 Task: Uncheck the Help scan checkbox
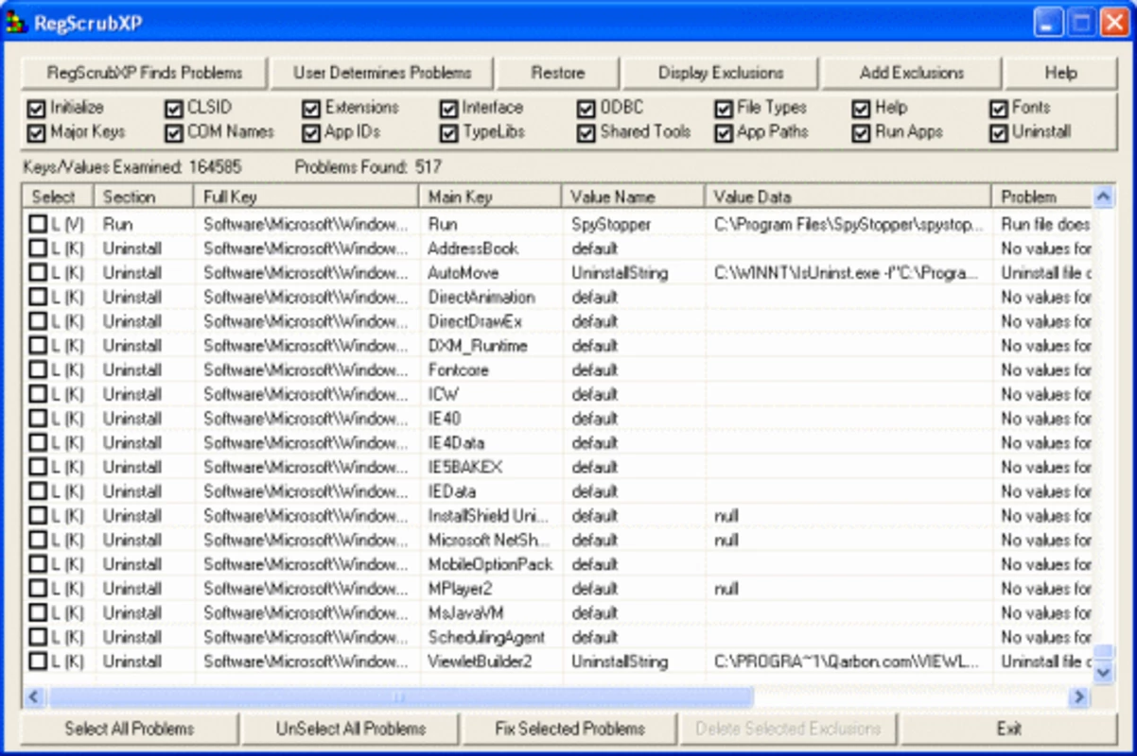[x=861, y=109]
